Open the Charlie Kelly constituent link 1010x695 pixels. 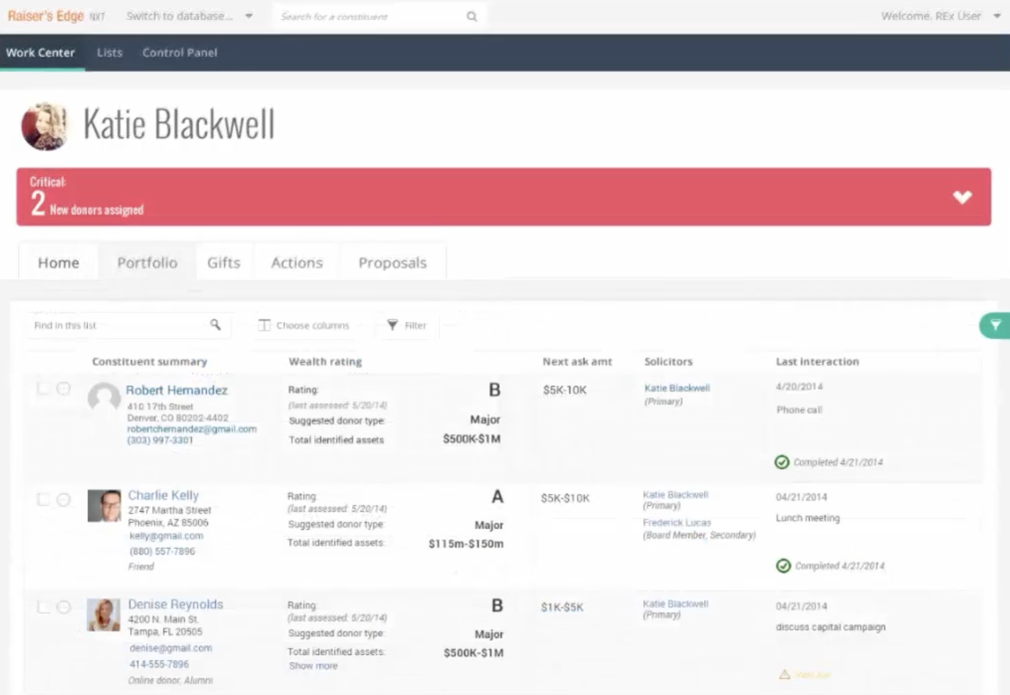tap(163, 495)
